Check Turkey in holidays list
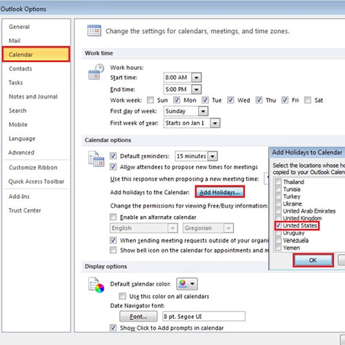 [x=278, y=197]
